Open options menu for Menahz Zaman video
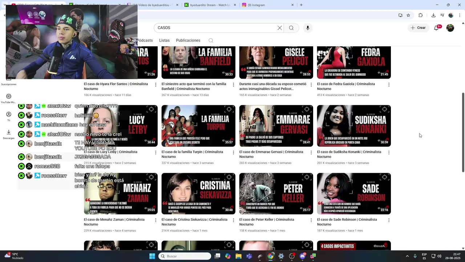The image size is (465, 262). point(156,220)
